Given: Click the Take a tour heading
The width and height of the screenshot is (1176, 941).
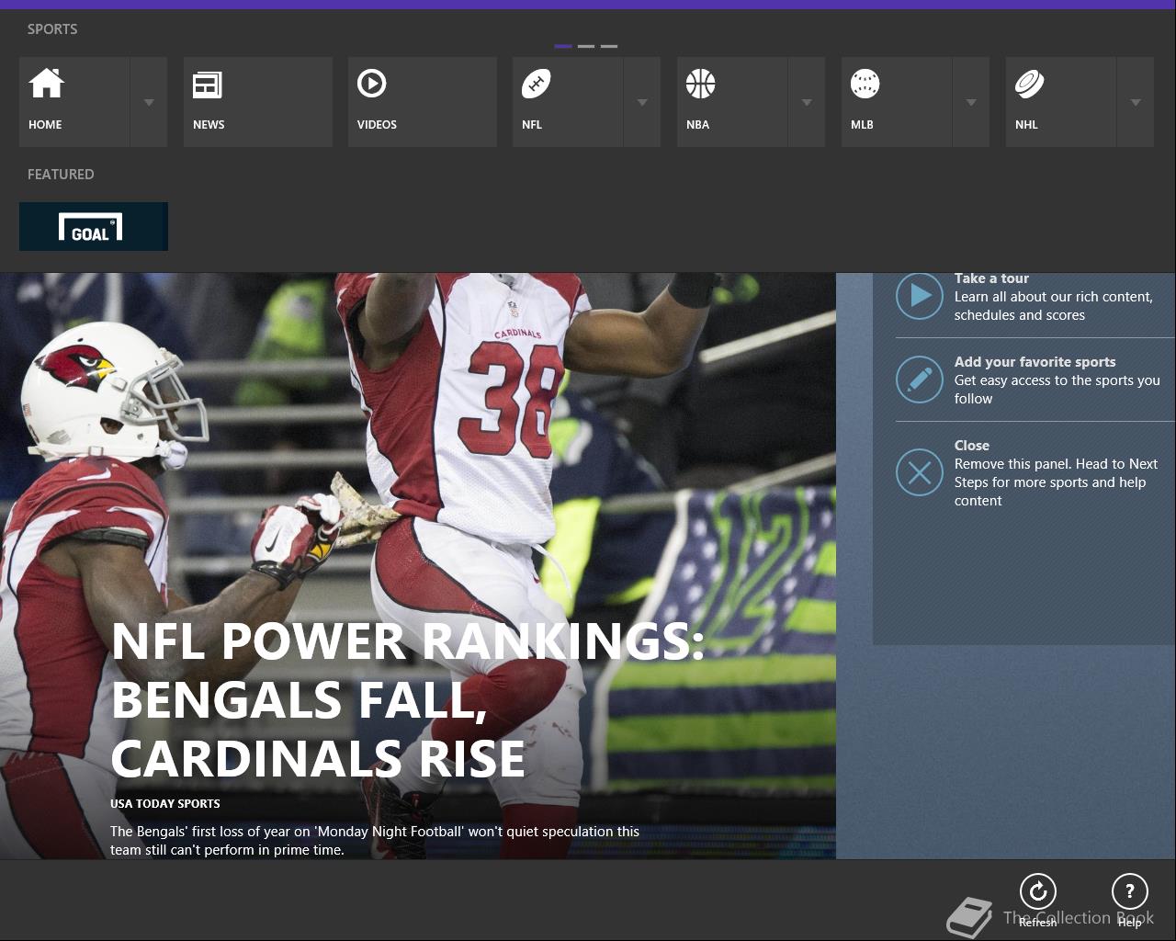Looking at the screenshot, I should tap(991, 278).
